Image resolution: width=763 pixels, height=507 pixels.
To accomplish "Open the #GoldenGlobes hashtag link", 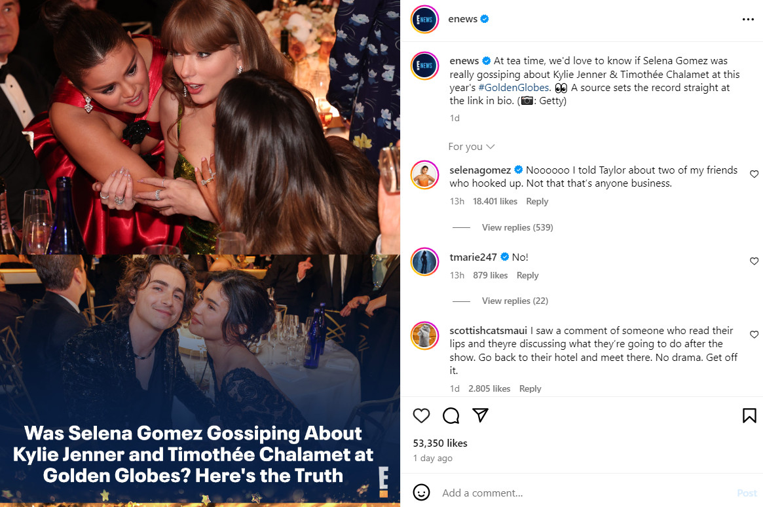I will (x=513, y=88).
